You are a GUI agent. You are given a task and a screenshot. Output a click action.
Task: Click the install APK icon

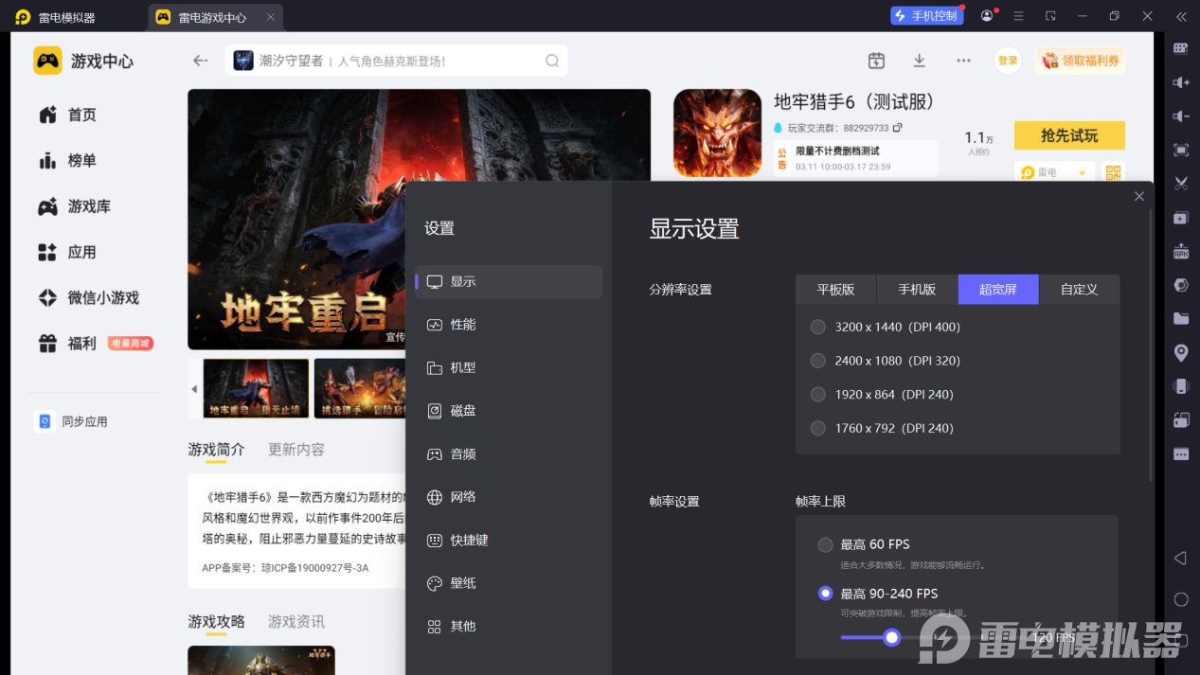pyautogui.click(x=1180, y=251)
